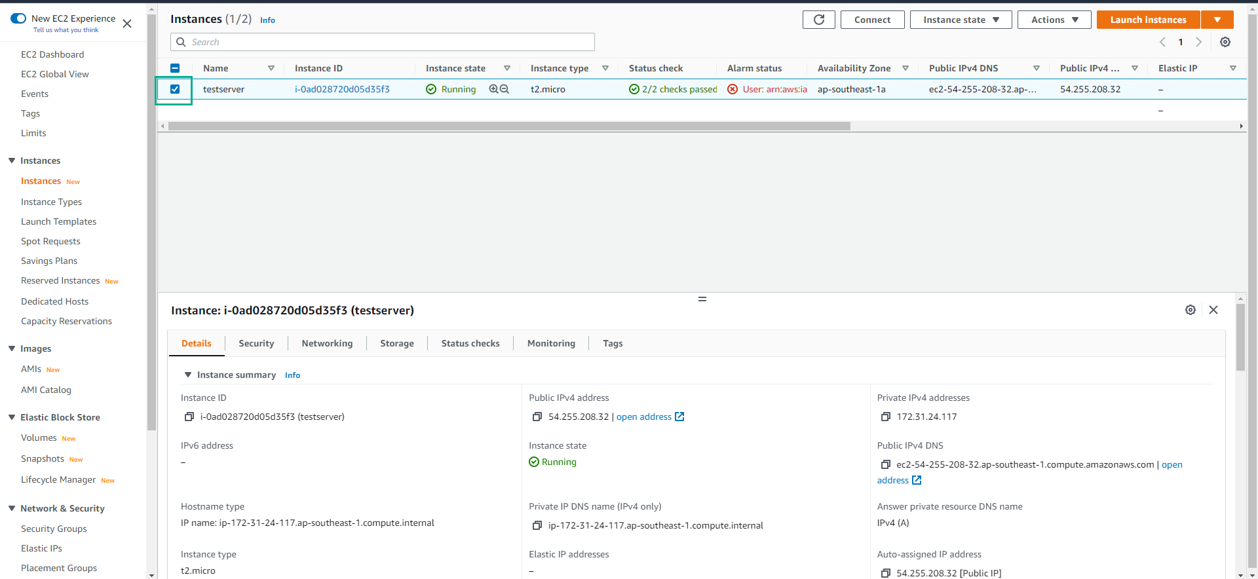This screenshot has width=1258, height=579.
Task: Collapse the Elastic Block Store section
Action: click(x=12, y=417)
